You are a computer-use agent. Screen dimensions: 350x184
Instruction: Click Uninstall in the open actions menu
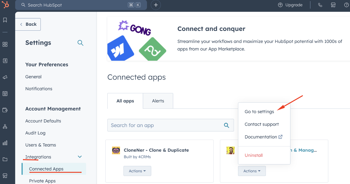click(x=254, y=155)
